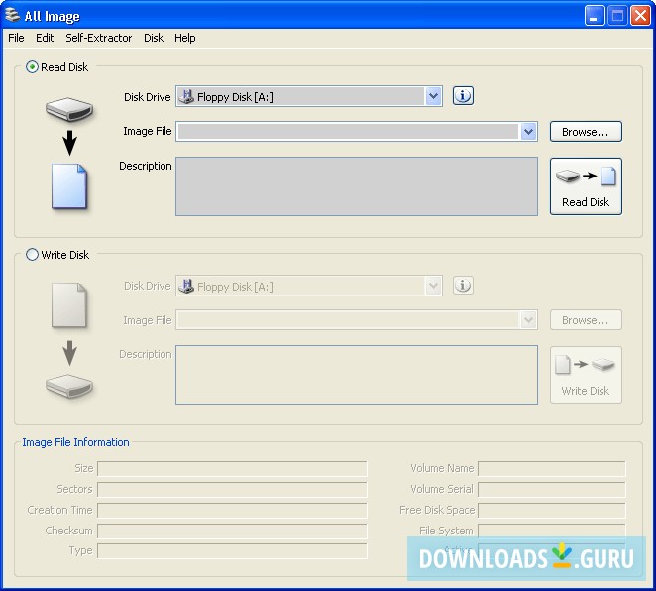Select the Write Disk radio button
656x591 pixels.
coord(32,255)
